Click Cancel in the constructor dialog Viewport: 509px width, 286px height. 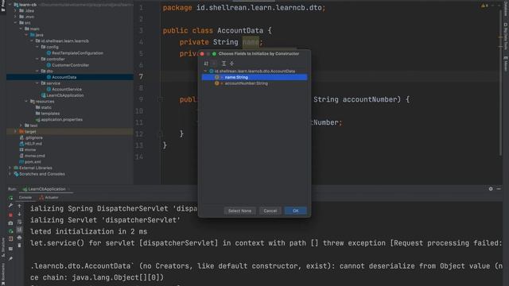[x=270, y=211]
